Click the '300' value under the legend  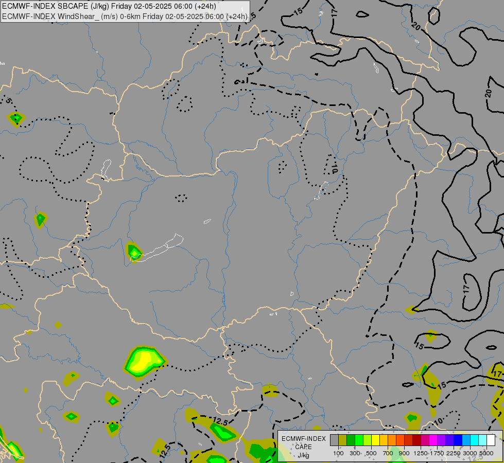pyautogui.click(x=355, y=453)
